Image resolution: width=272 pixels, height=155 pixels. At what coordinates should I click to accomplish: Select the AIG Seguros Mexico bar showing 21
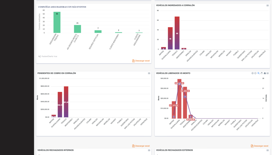click(77, 29)
